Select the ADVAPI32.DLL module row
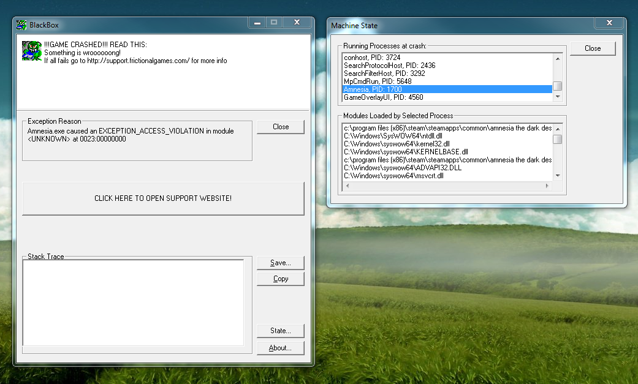Viewport: 638px width, 384px height. pos(447,168)
